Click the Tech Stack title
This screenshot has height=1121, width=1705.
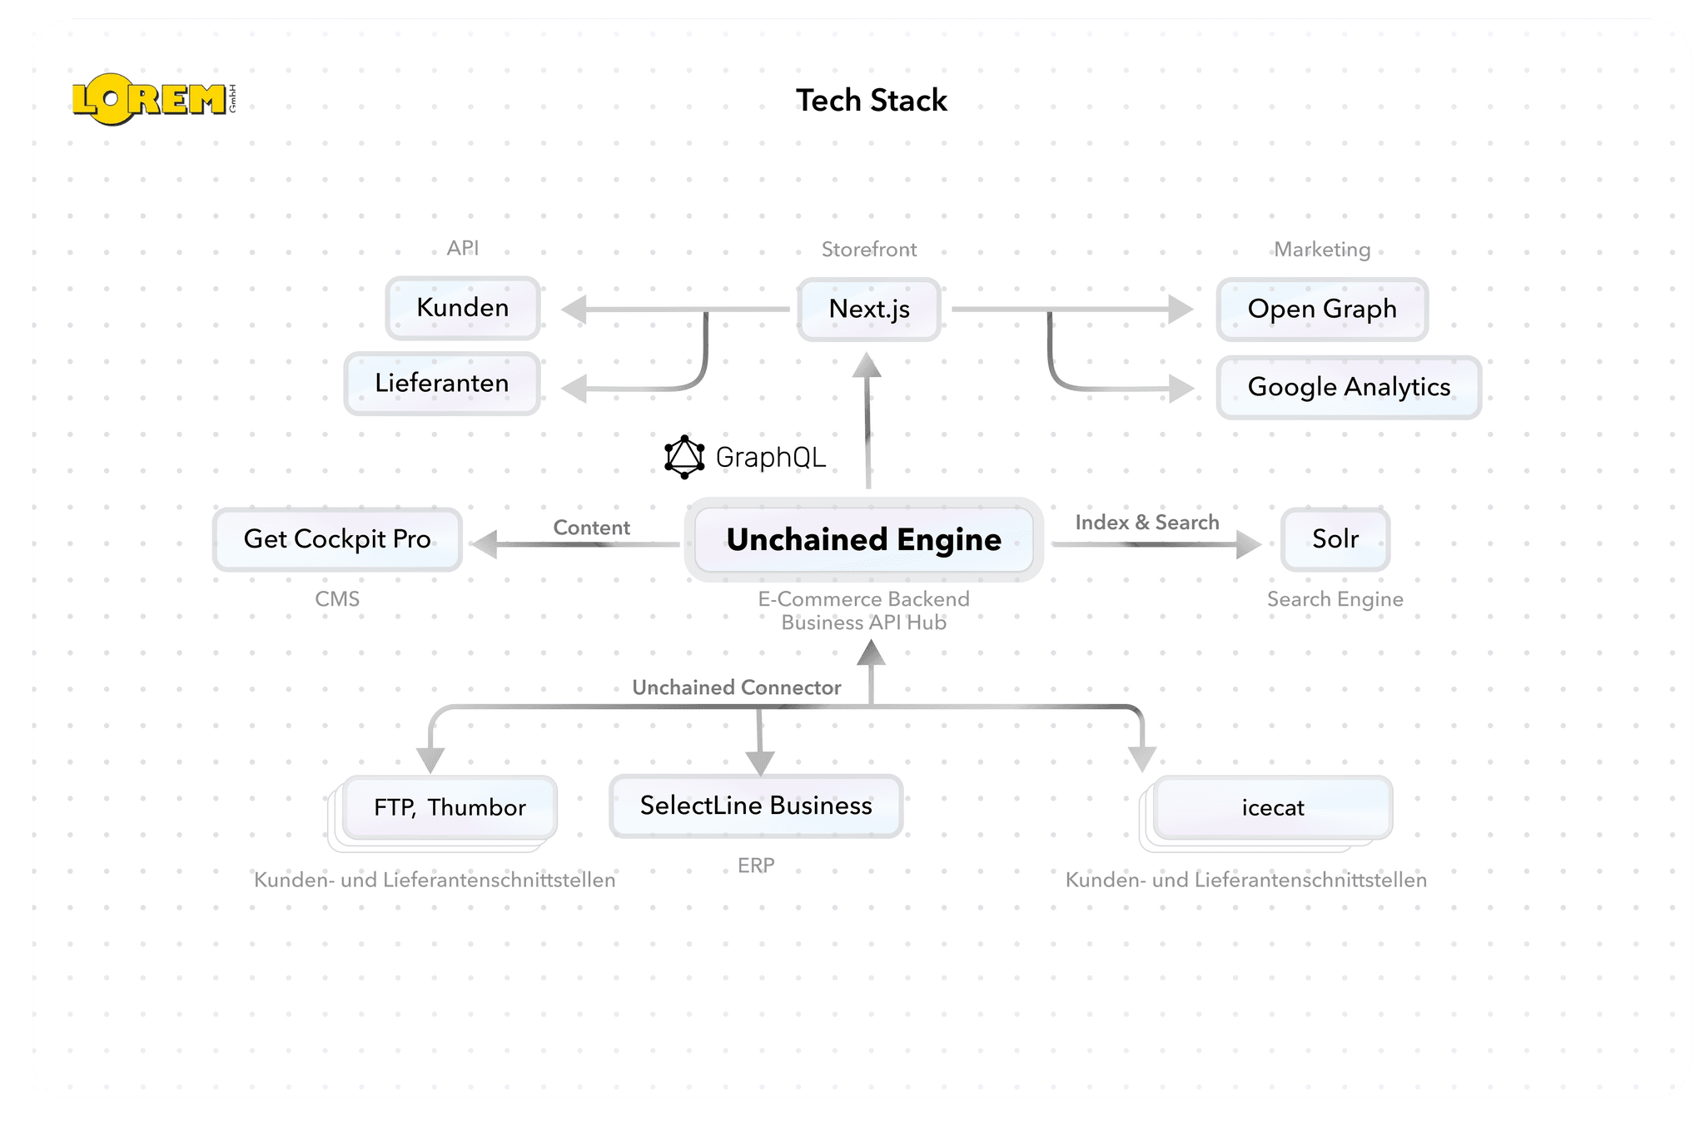point(872,101)
